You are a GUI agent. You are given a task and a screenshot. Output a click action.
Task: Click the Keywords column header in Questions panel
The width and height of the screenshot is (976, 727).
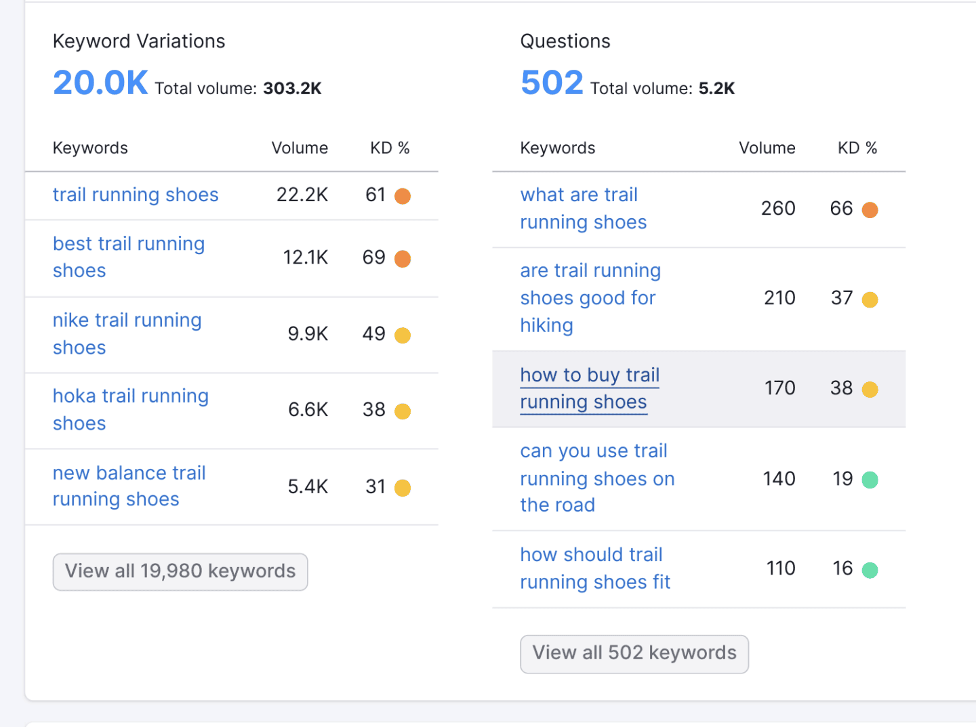557,148
